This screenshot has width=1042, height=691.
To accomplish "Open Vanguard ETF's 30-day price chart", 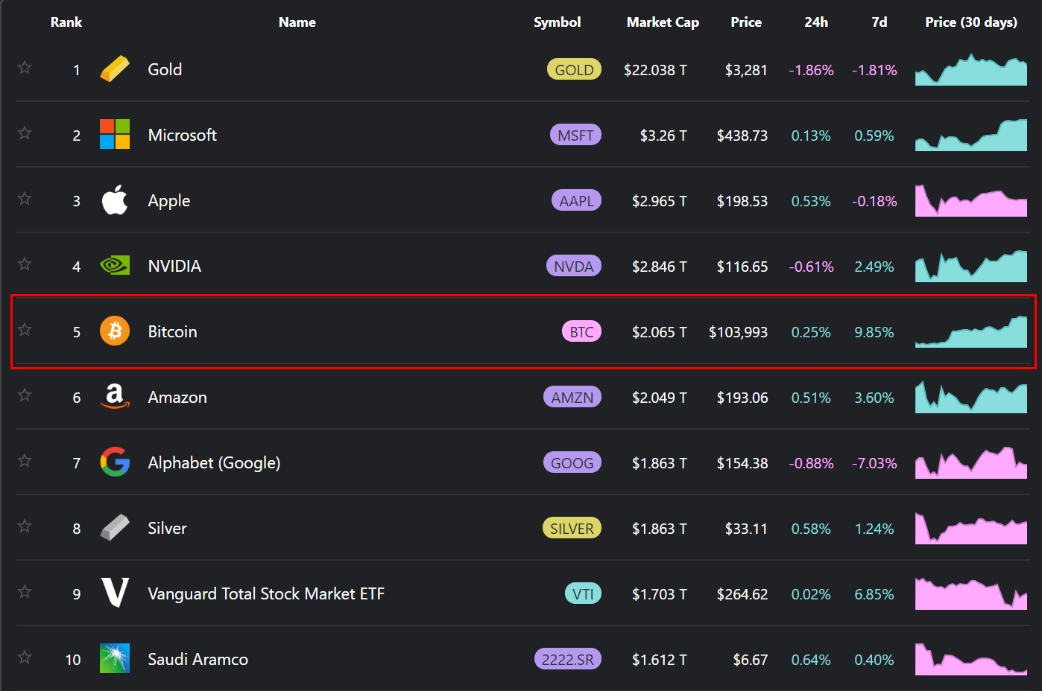I will click(971, 593).
